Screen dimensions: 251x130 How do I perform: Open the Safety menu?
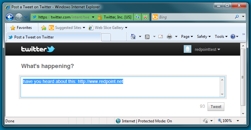point(204,37)
